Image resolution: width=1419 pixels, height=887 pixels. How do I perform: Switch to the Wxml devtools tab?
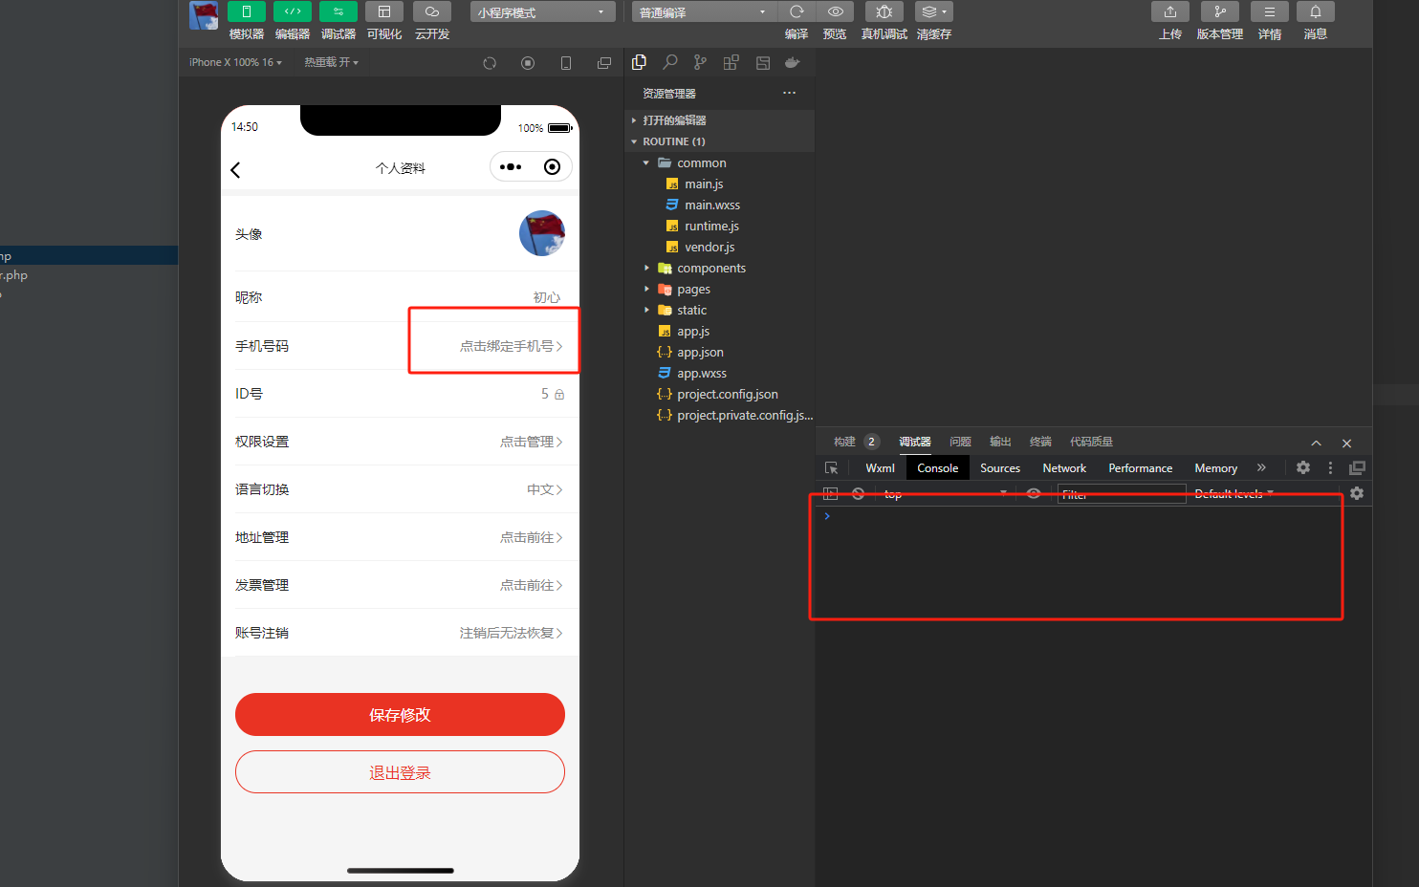[x=880, y=468]
